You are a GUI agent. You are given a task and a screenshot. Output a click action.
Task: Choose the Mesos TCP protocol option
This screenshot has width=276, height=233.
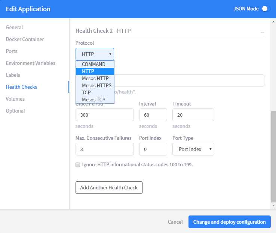(x=95, y=100)
